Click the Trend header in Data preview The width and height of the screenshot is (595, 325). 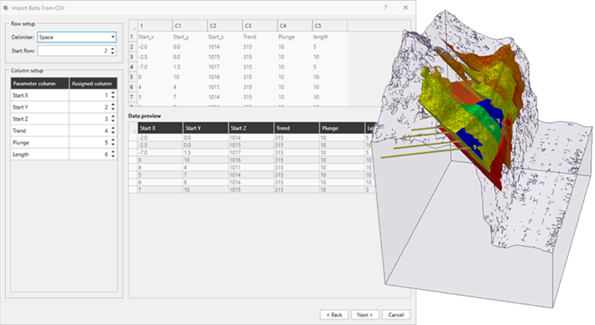click(x=296, y=128)
